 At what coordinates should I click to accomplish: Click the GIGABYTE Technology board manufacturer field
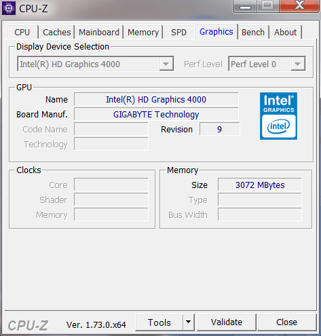click(x=156, y=114)
